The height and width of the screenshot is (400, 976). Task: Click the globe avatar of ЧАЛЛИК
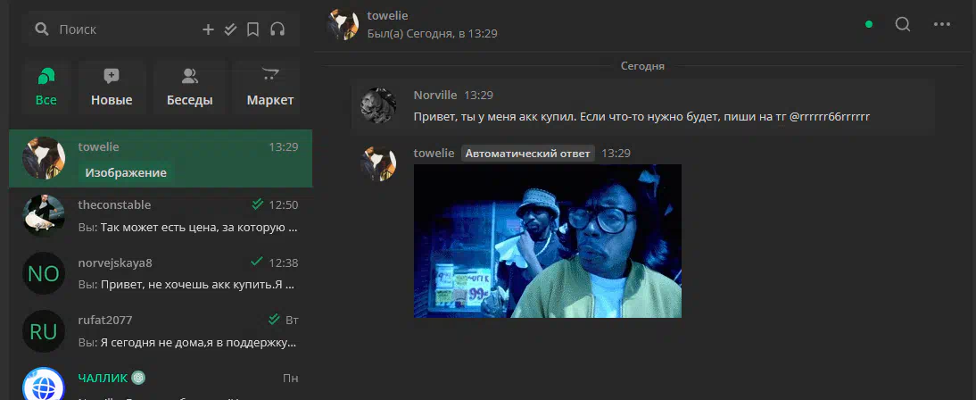[44, 385]
